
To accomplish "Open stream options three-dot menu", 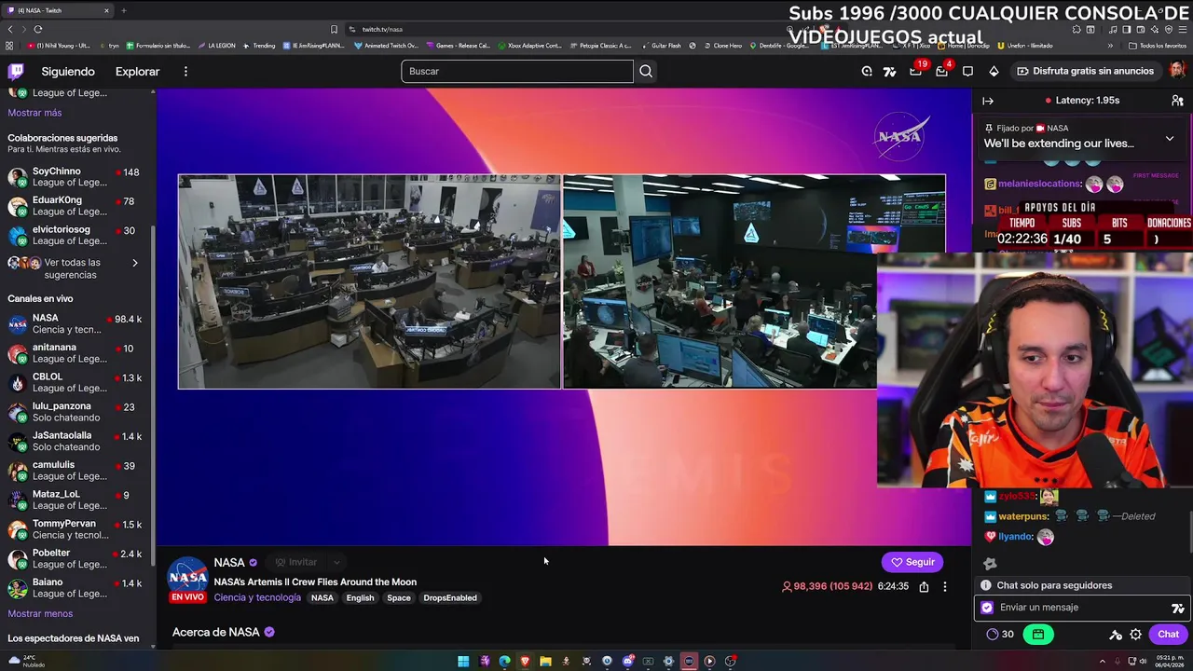I will [x=944, y=586].
